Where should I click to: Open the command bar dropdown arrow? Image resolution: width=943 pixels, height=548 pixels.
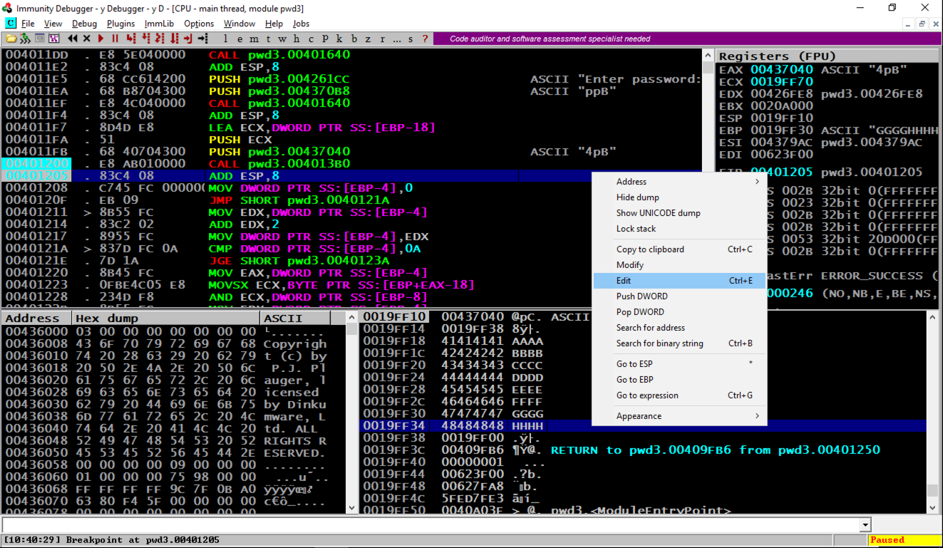865,526
